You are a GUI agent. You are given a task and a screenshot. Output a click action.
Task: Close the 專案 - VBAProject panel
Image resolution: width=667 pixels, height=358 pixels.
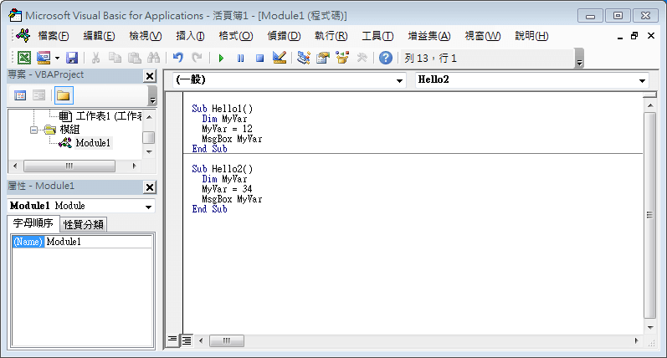[150, 76]
